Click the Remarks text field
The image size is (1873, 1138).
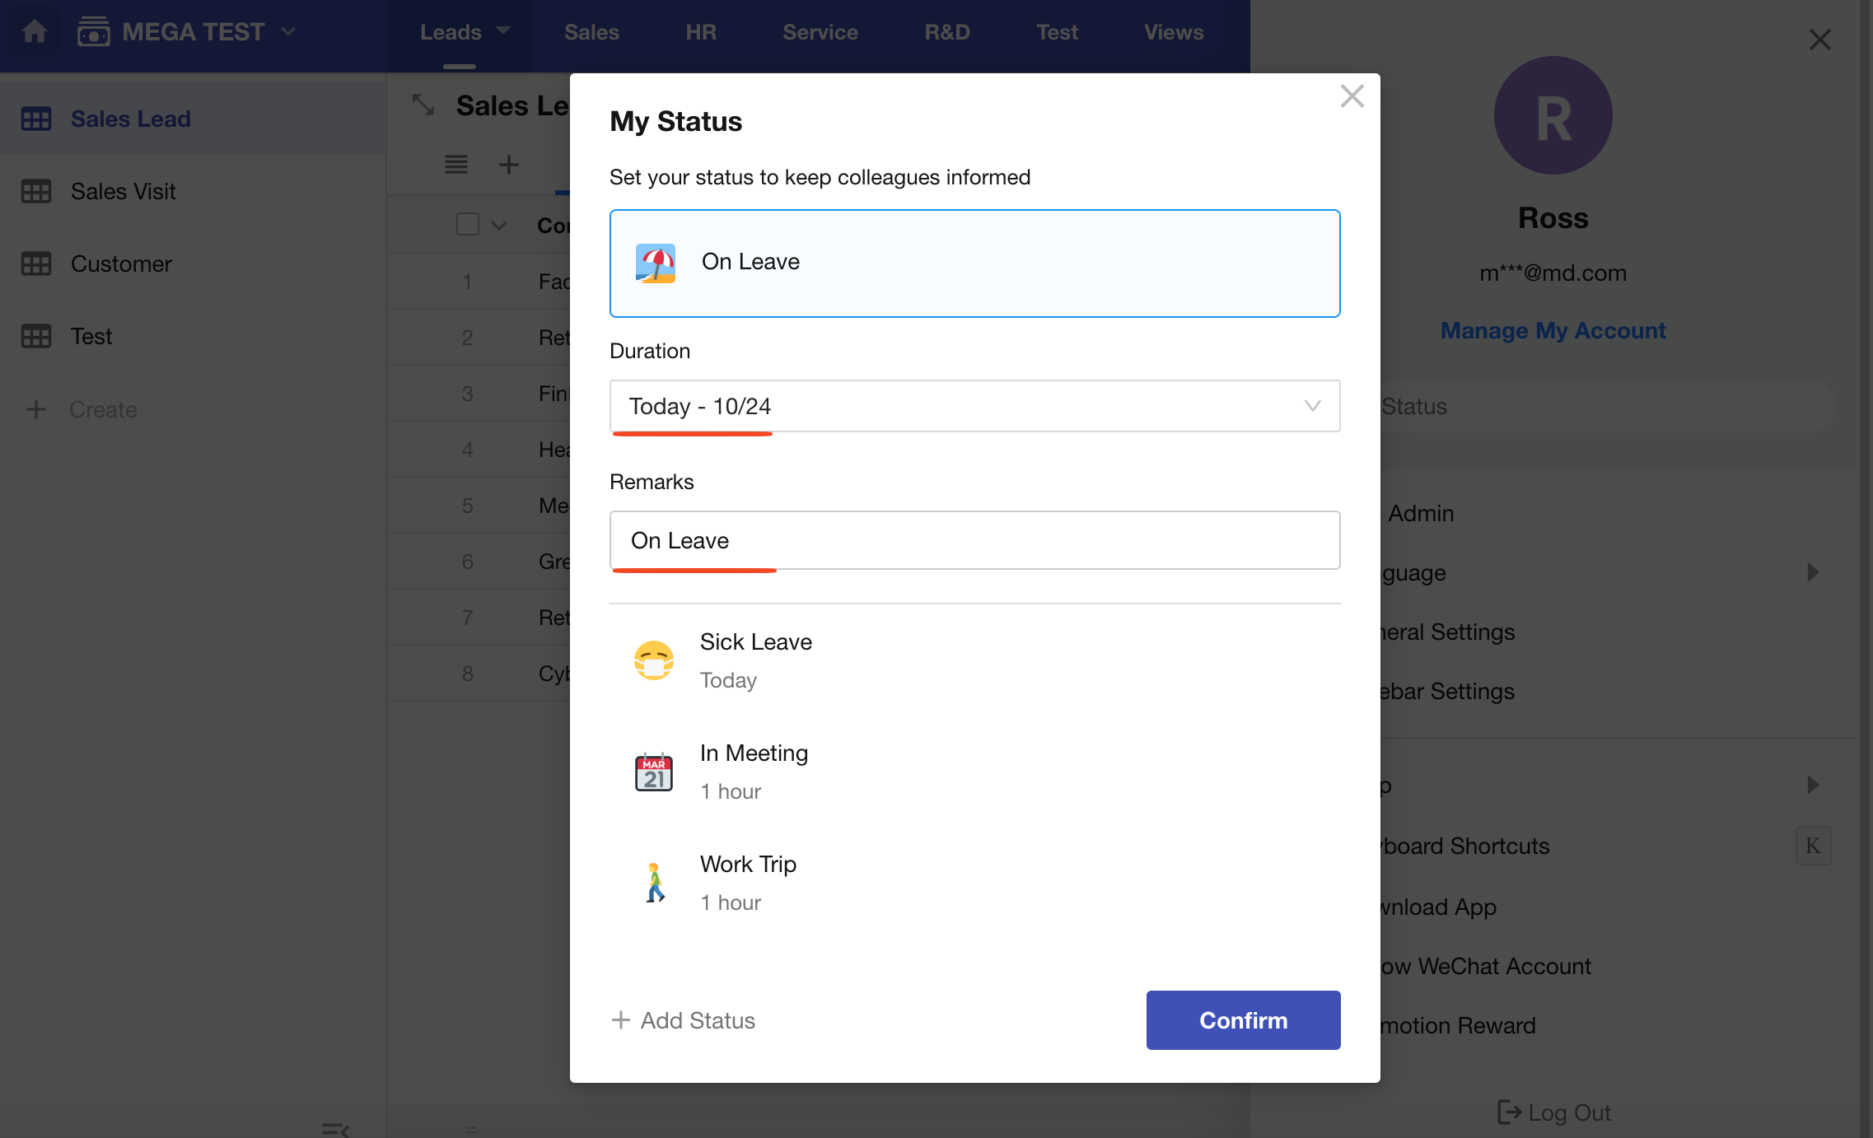974,540
